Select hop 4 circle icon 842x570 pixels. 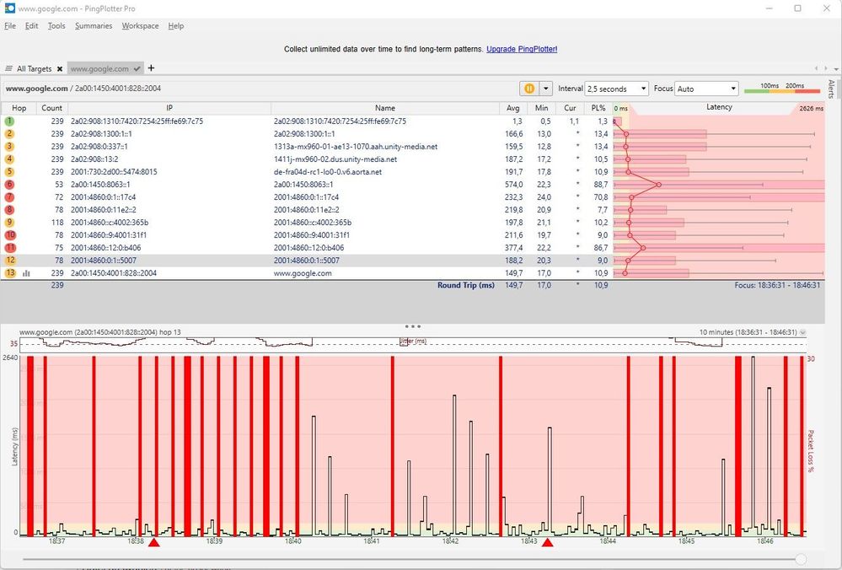coord(9,159)
